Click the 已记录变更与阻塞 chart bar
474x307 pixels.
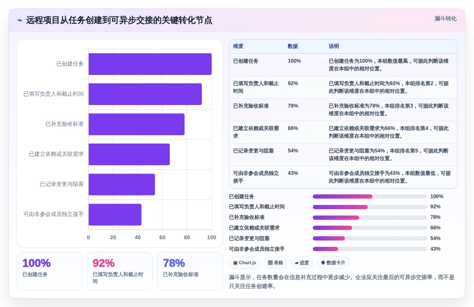[121, 185]
